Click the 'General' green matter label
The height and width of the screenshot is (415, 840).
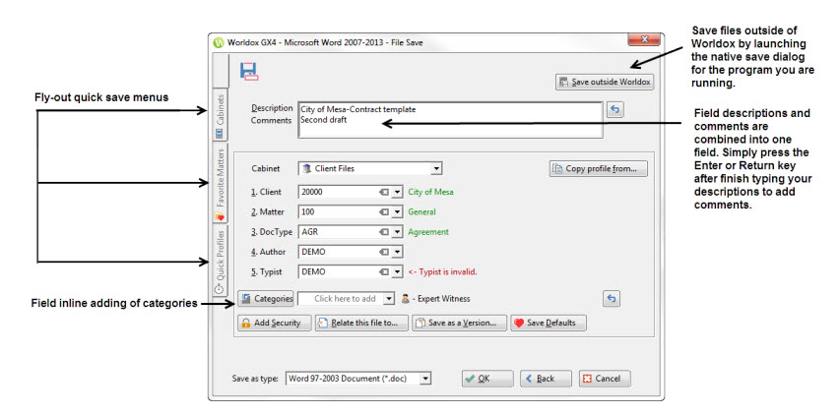point(422,212)
